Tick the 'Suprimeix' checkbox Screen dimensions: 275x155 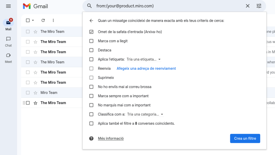(91, 77)
